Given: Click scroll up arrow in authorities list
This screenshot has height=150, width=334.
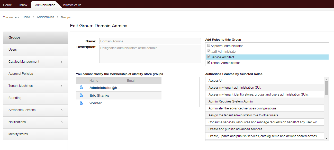Looking at the screenshot, I should tap(327, 79).
